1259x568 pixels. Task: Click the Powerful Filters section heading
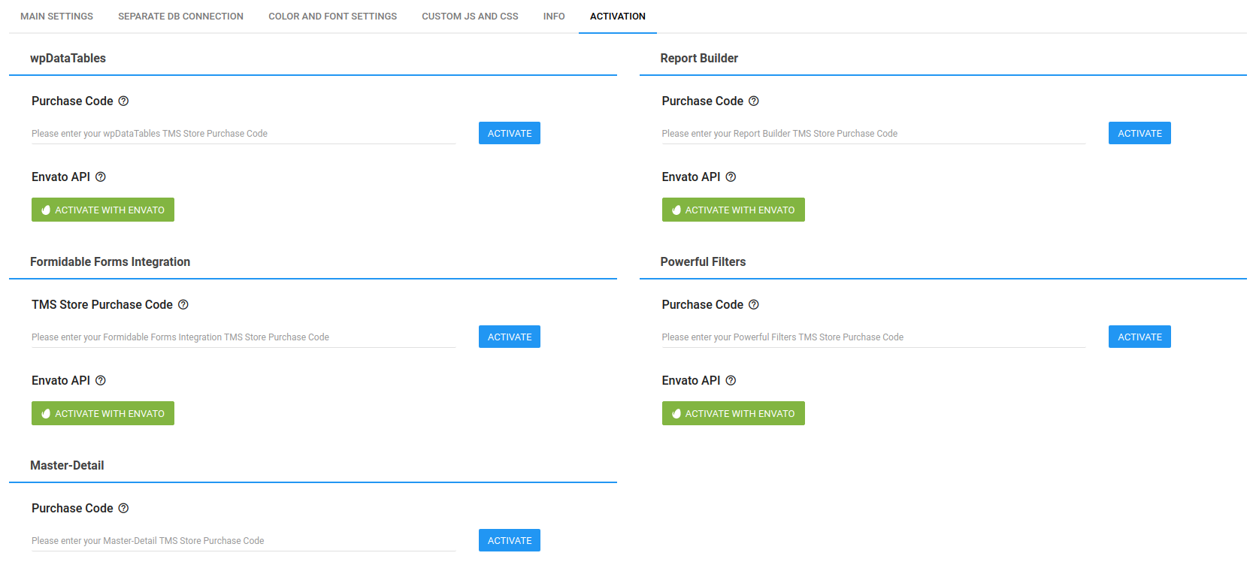tap(703, 261)
